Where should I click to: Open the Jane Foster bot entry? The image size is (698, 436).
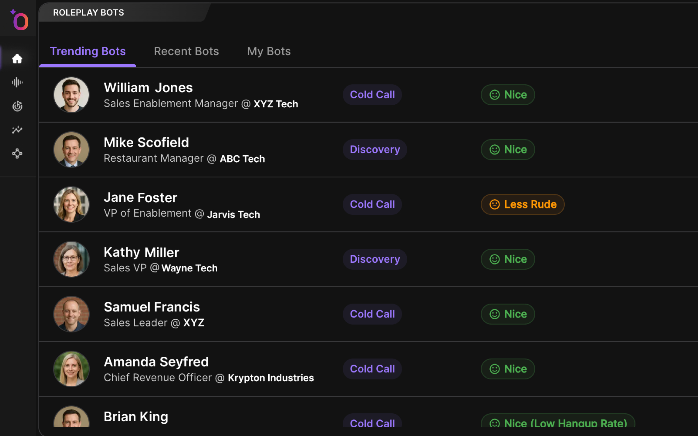pos(140,198)
